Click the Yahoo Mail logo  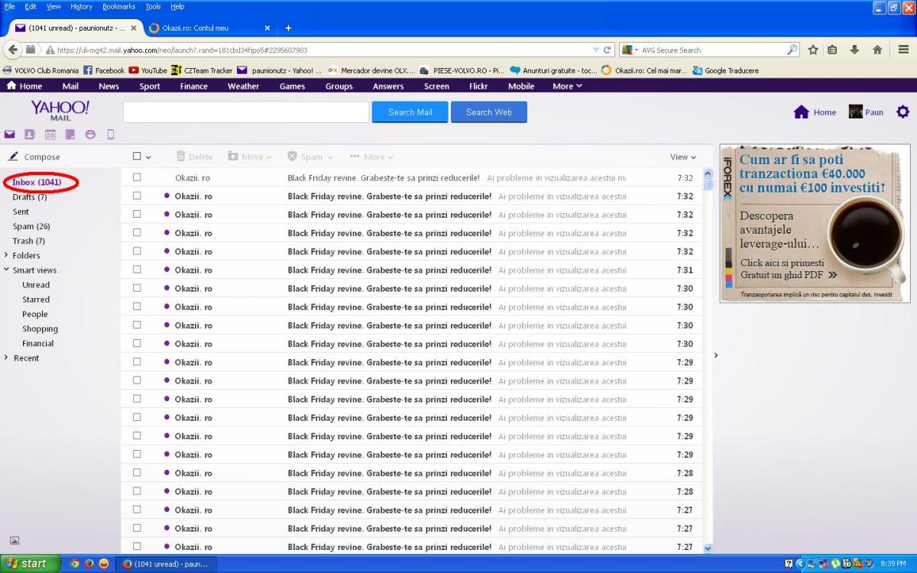coord(60,110)
